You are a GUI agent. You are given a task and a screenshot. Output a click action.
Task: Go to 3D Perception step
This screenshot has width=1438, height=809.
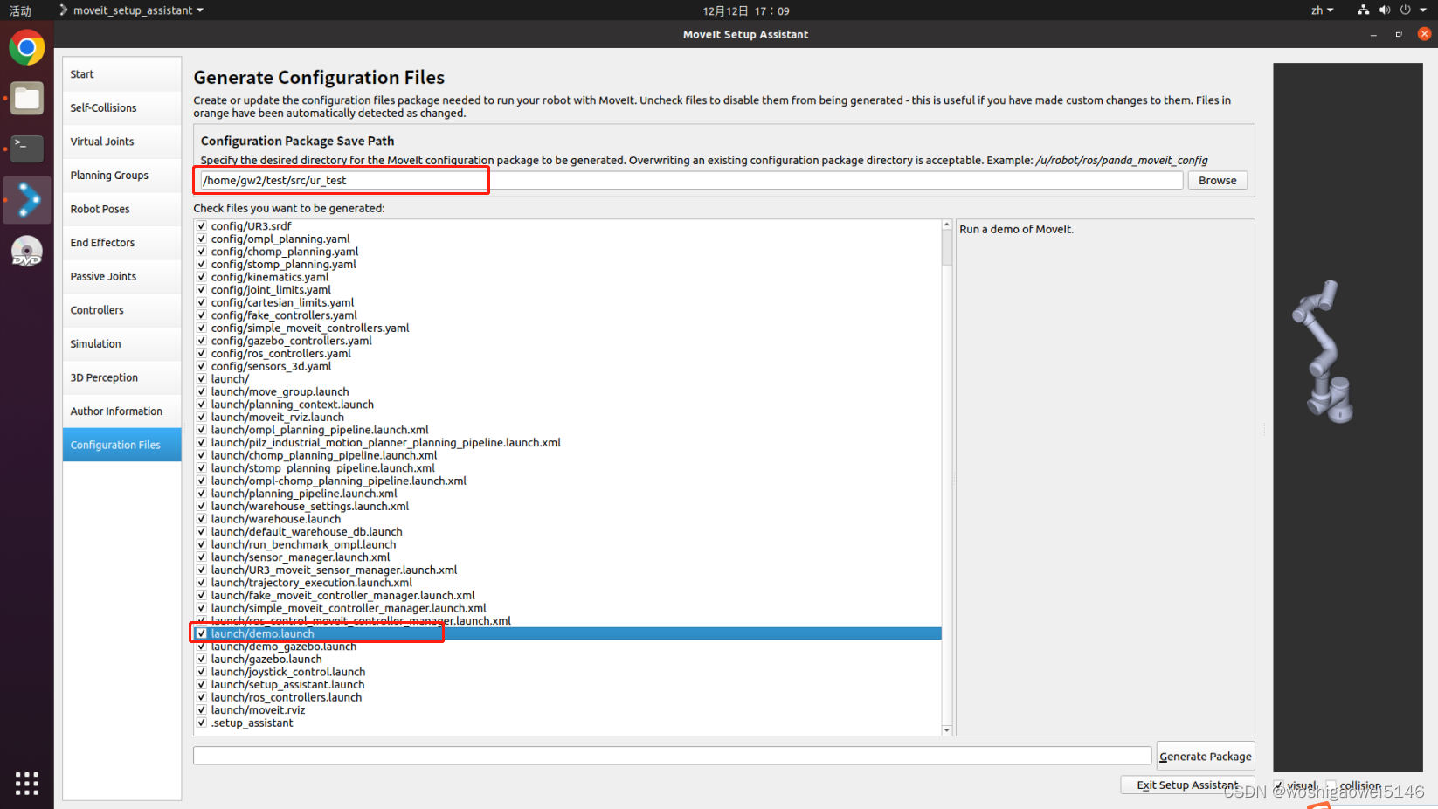(x=121, y=378)
